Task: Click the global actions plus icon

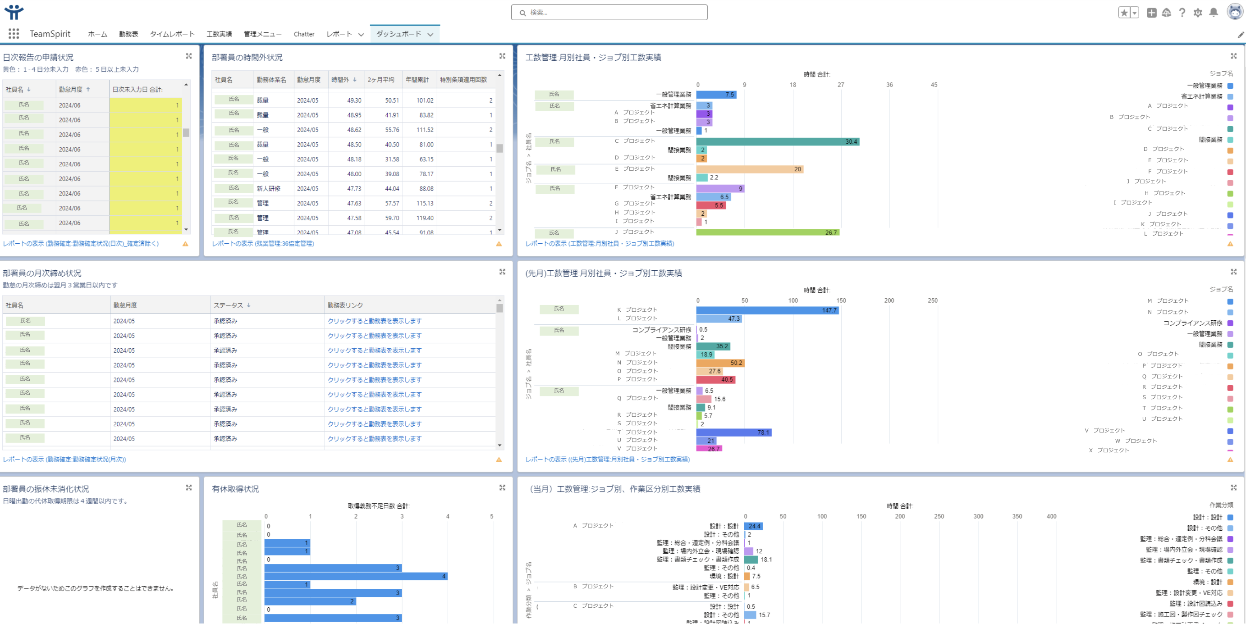Action: [1151, 13]
